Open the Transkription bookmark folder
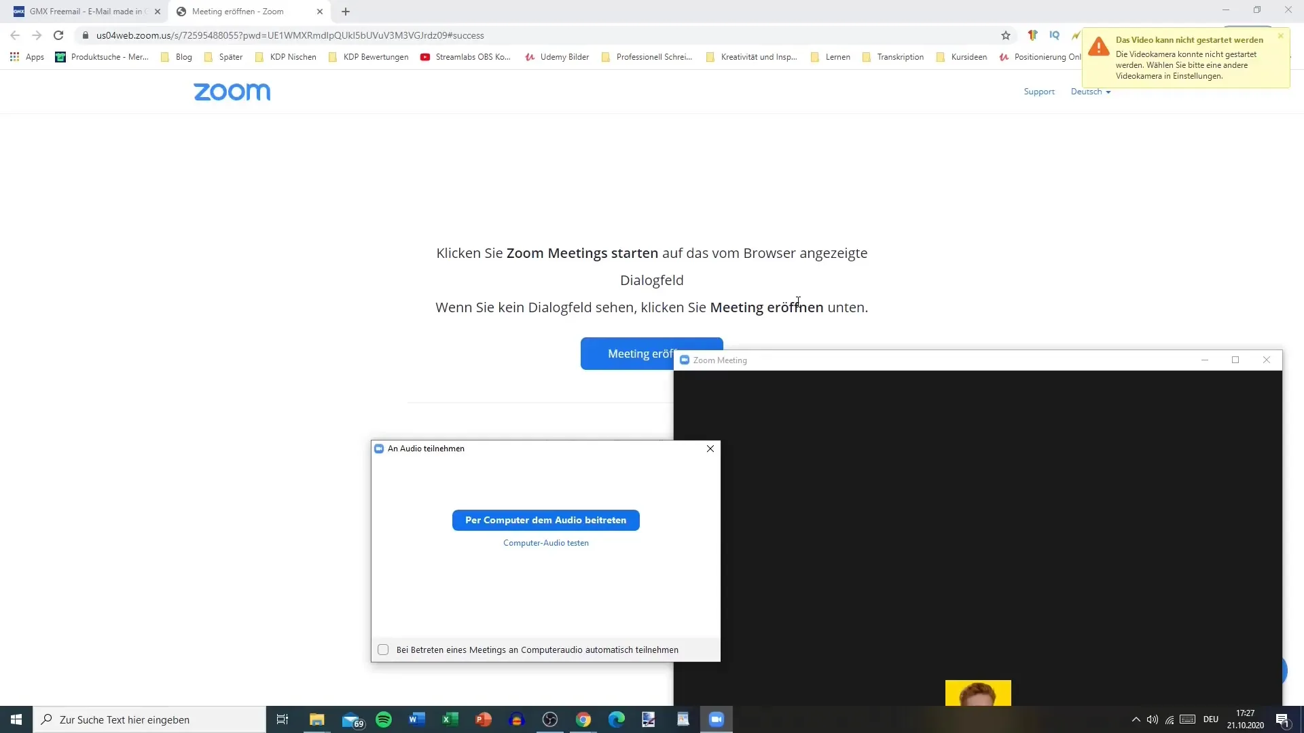The width and height of the screenshot is (1304, 733). (893, 57)
